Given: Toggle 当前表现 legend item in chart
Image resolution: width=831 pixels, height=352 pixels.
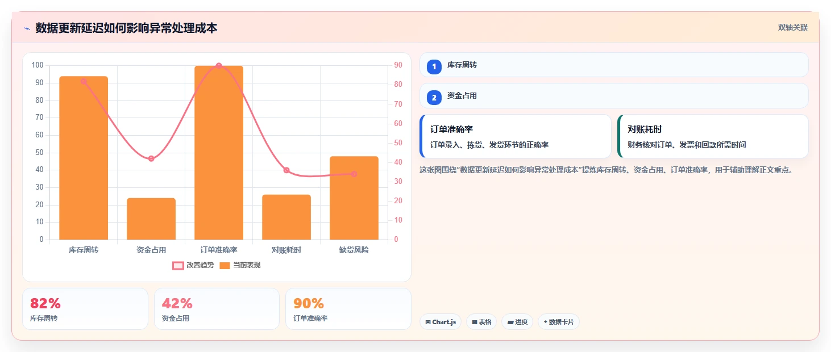Looking at the screenshot, I should [x=240, y=265].
